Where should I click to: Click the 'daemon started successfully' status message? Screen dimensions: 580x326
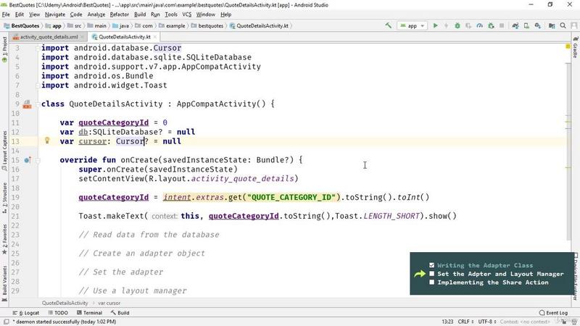click(65, 322)
